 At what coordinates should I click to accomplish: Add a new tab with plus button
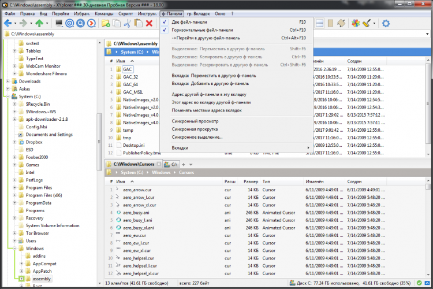(184, 165)
